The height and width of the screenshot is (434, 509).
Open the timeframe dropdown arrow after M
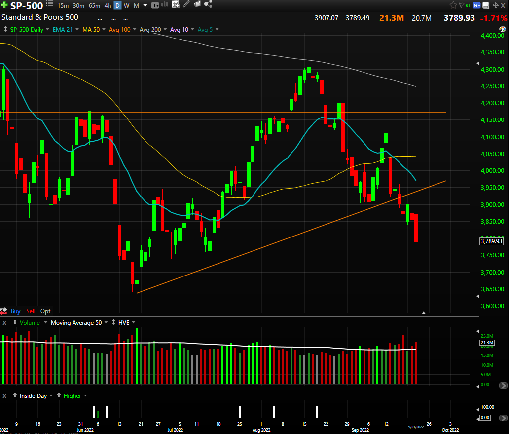coord(145,6)
